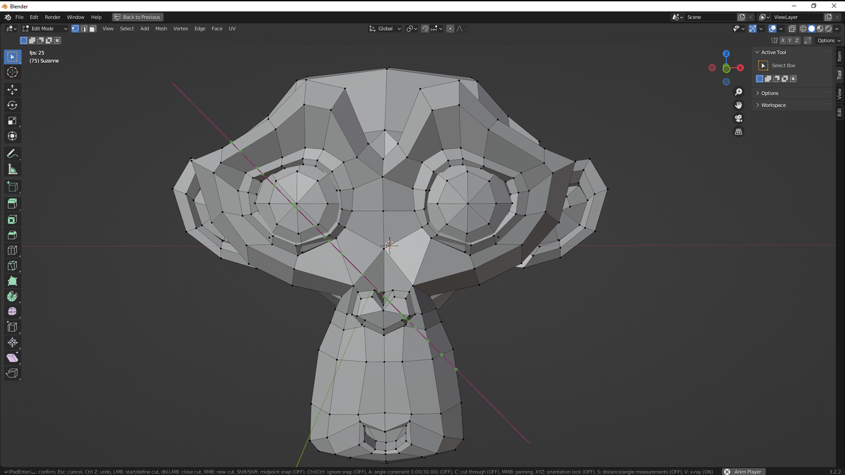Click the ViewLayer name field
Image resolution: width=845 pixels, height=475 pixels.
click(x=797, y=17)
